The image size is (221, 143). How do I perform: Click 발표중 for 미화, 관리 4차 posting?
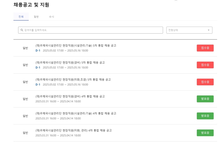point(205,133)
